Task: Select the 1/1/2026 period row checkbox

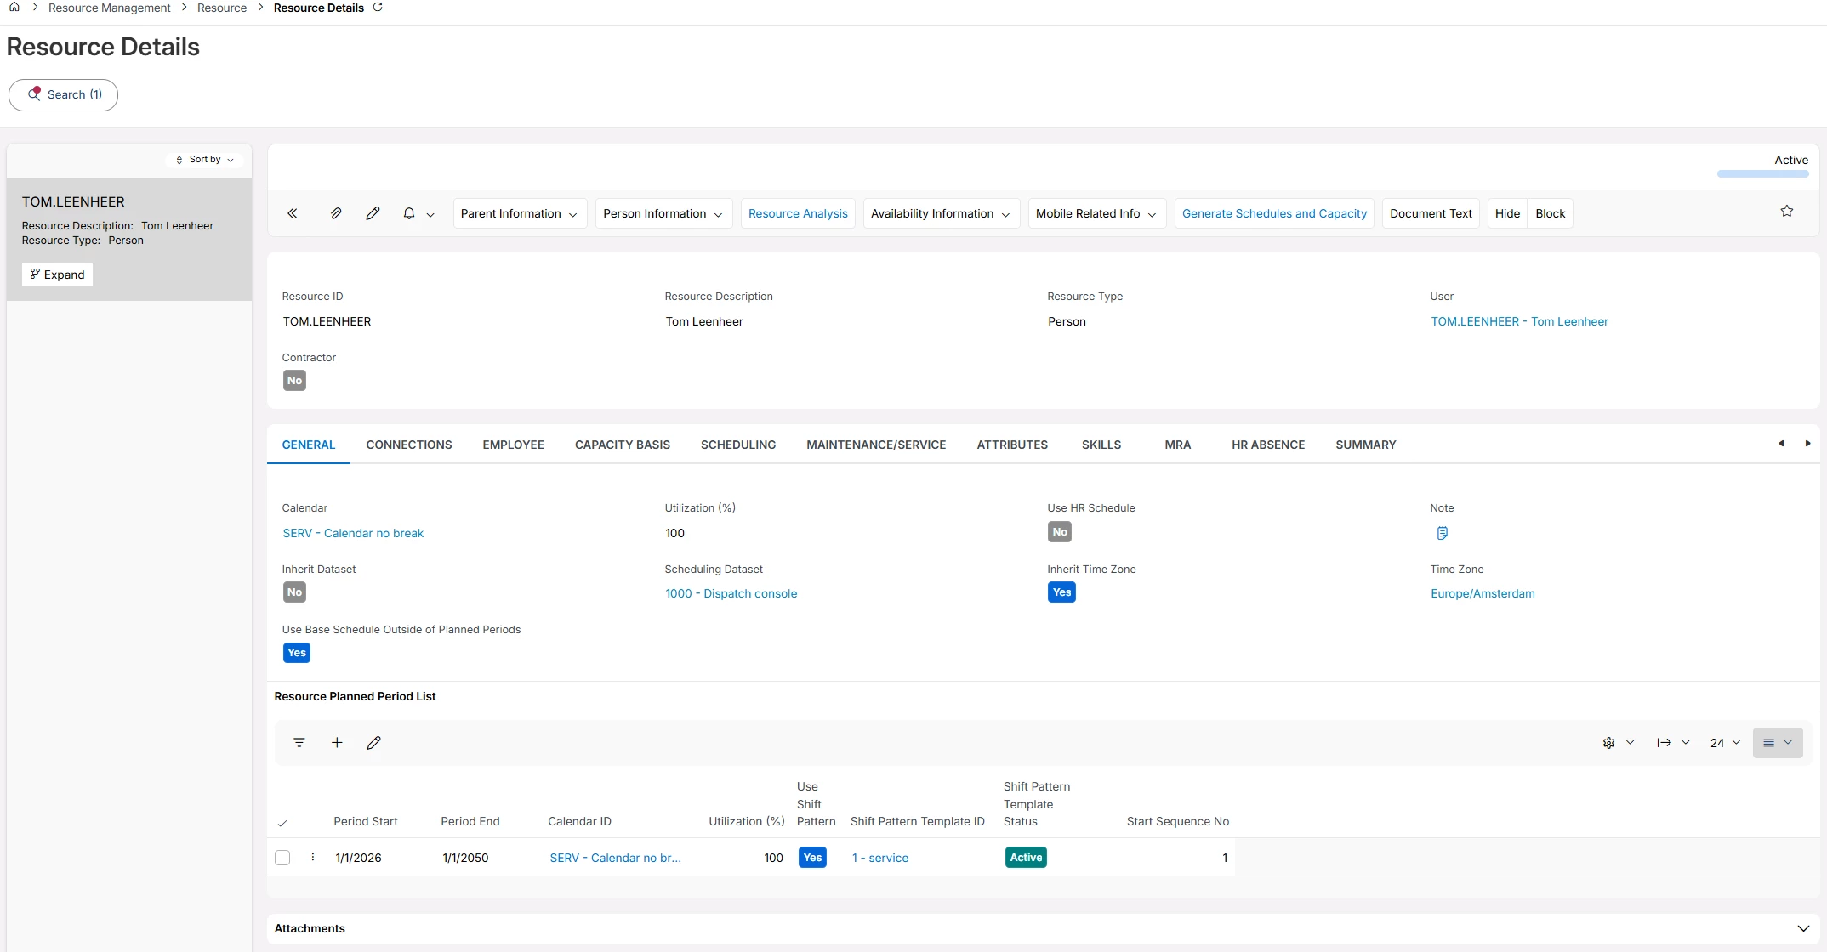Action: coord(282,858)
